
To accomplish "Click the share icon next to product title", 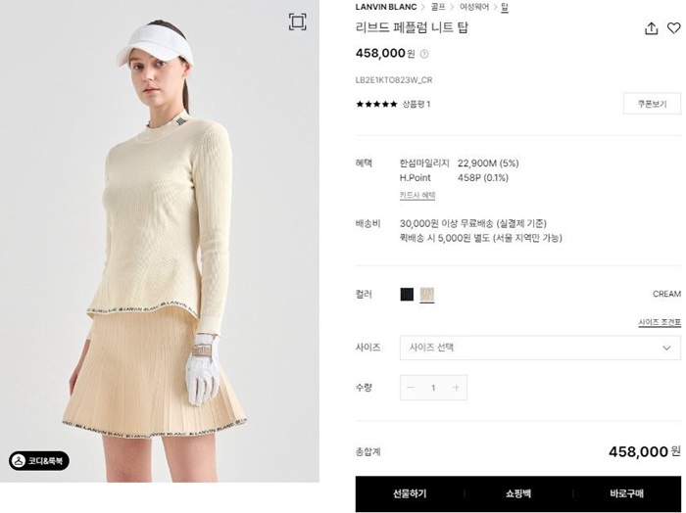I will [651, 28].
